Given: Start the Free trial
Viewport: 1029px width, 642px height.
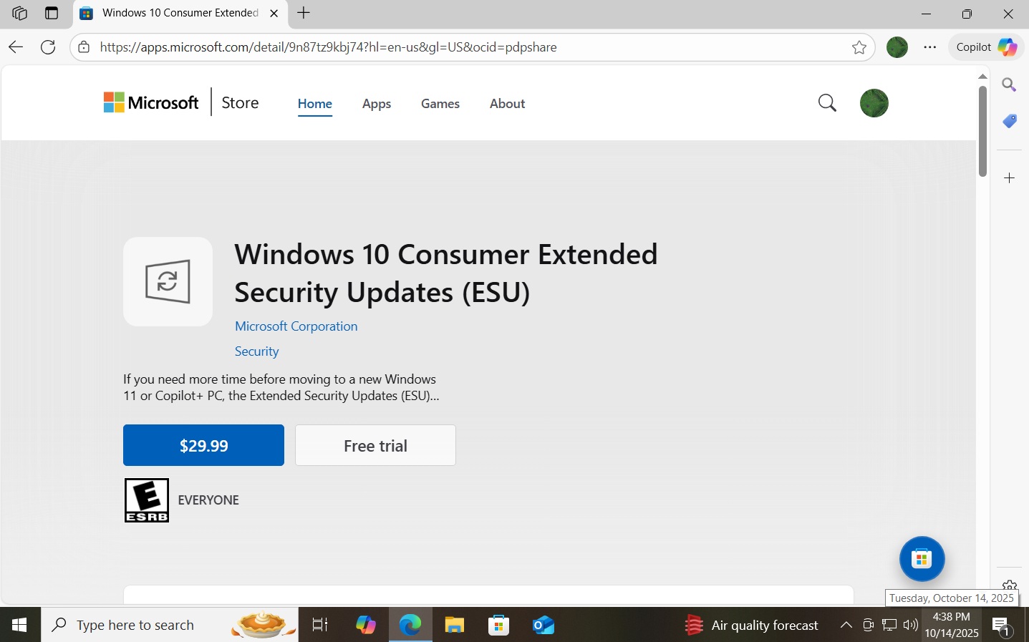Looking at the screenshot, I should coord(375,445).
